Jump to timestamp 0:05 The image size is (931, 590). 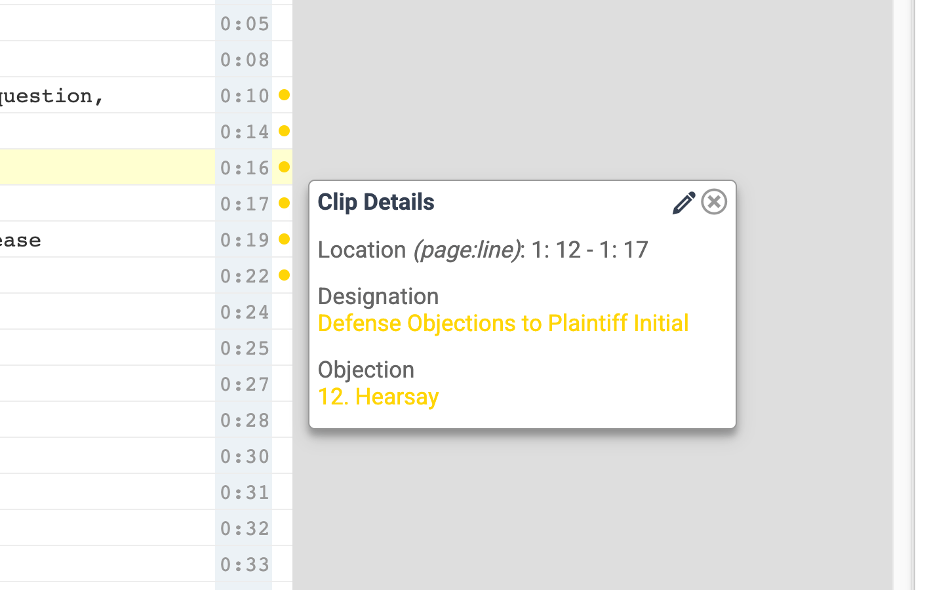tap(245, 24)
